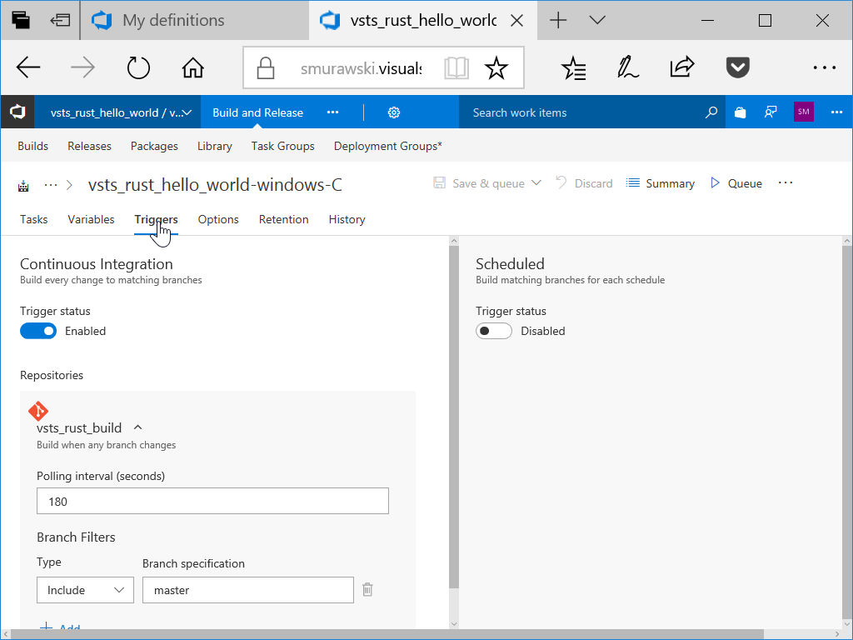Open the Variables tab

click(x=91, y=219)
